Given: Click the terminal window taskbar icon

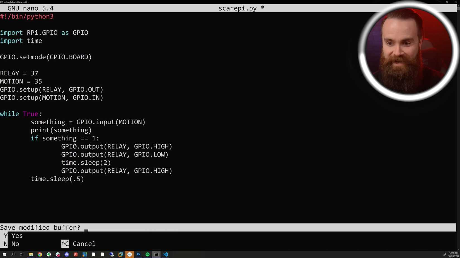Looking at the screenshot, I should coord(156,254).
